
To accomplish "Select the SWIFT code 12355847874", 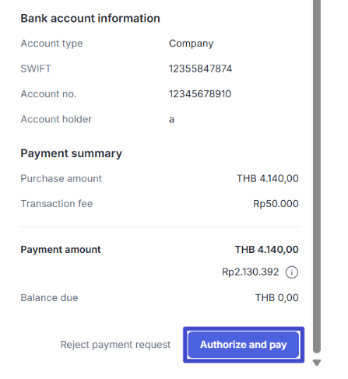I will pyautogui.click(x=200, y=68).
